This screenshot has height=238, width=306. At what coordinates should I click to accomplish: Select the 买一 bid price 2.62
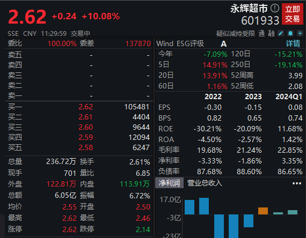click(x=86, y=107)
